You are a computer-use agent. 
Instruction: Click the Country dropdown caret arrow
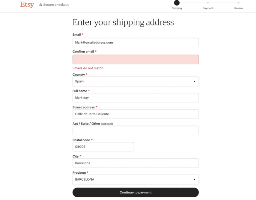coord(194,81)
